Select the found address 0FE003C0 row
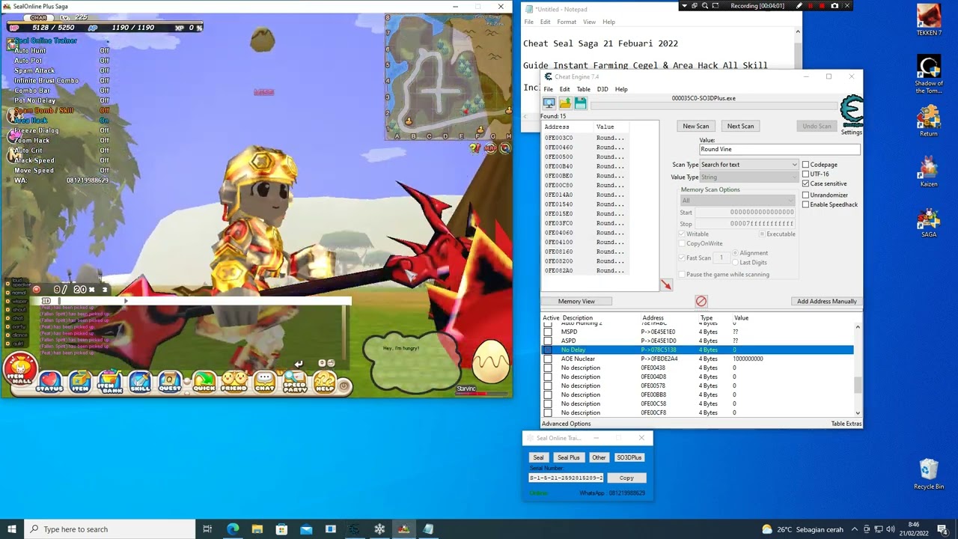This screenshot has height=539, width=958. point(585,138)
